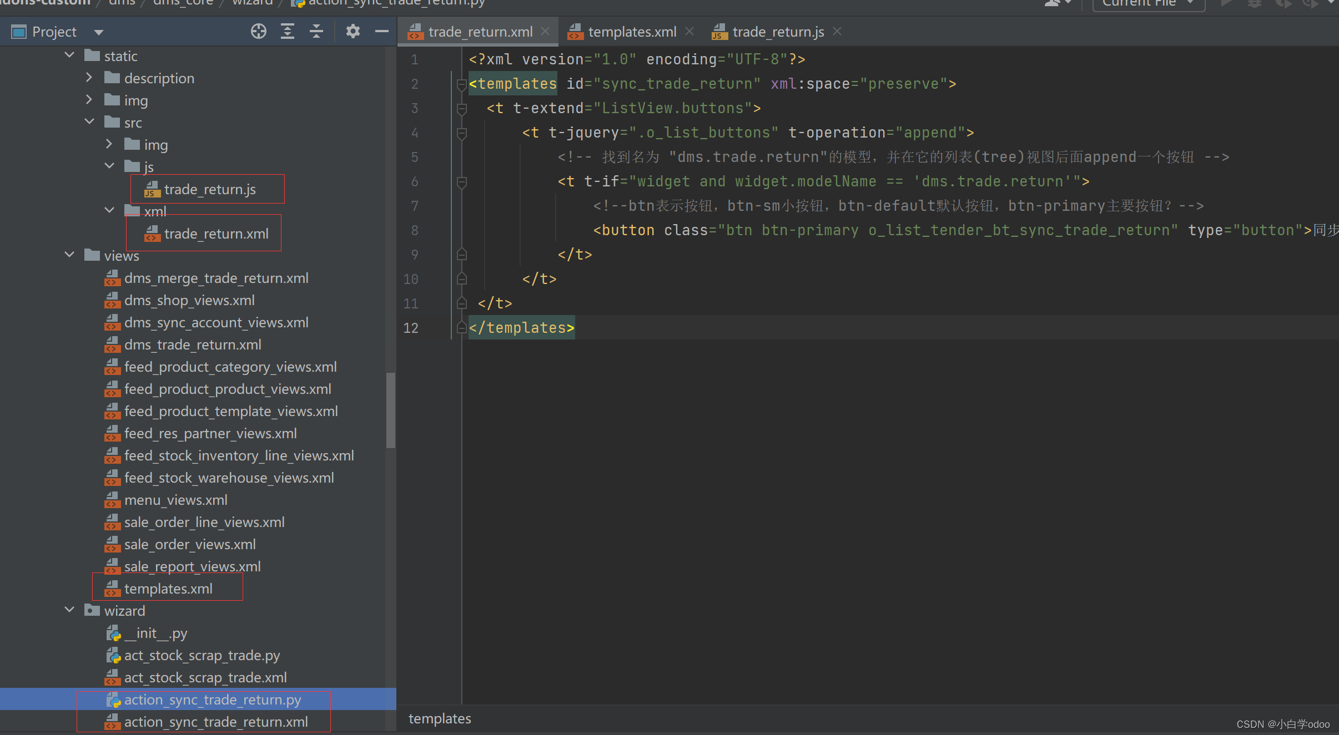Image resolution: width=1339 pixels, height=735 pixels.
Task: Collapse the wizard folder
Action: 69,610
